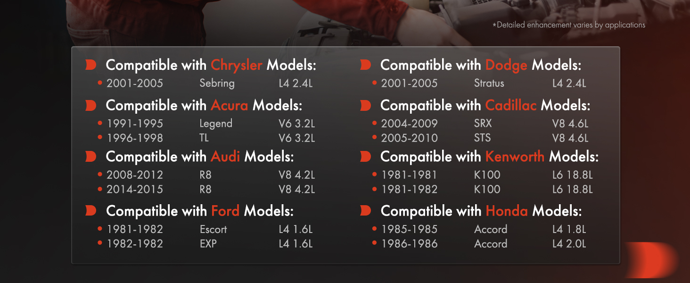Select the 2005-2010 STS row
The width and height of the screenshot is (690, 283).
tap(481, 138)
